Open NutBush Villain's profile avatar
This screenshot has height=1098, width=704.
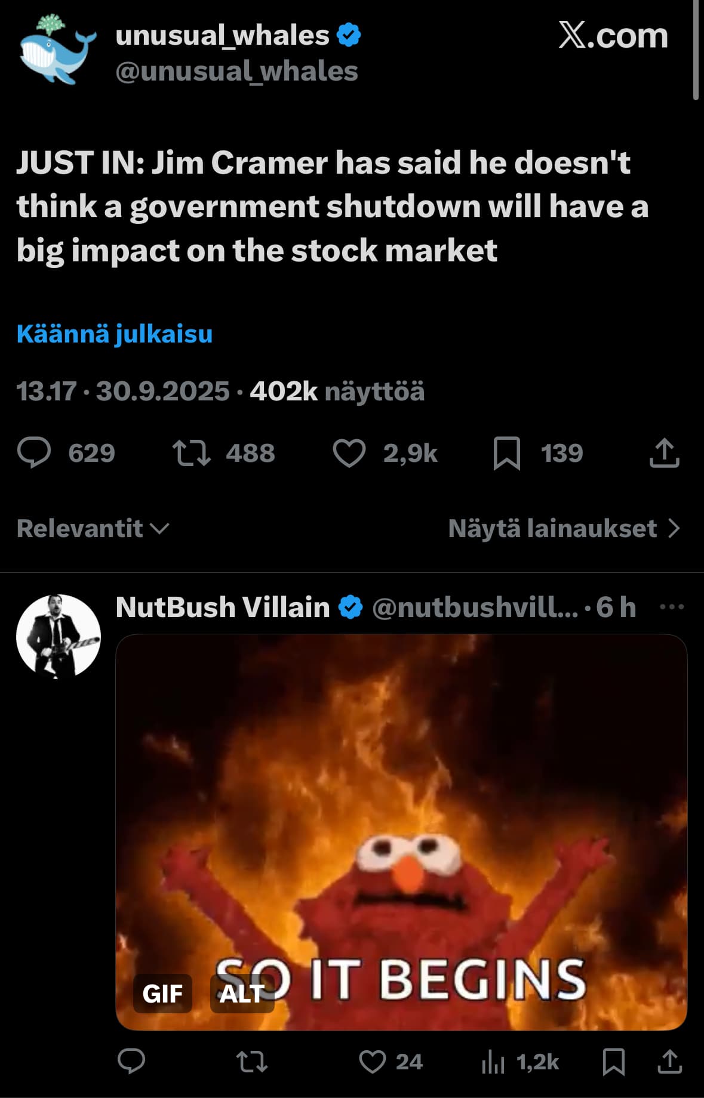click(58, 636)
